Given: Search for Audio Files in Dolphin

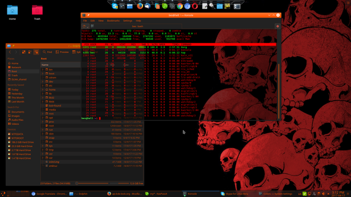Looking at the screenshot, I should (23, 120).
